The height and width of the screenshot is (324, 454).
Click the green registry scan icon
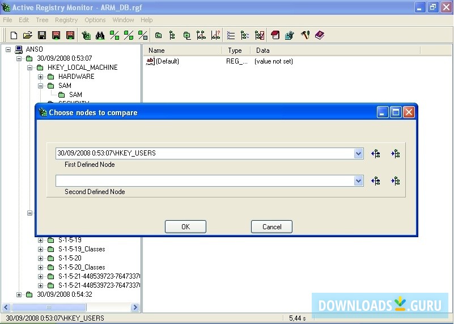[86, 35]
